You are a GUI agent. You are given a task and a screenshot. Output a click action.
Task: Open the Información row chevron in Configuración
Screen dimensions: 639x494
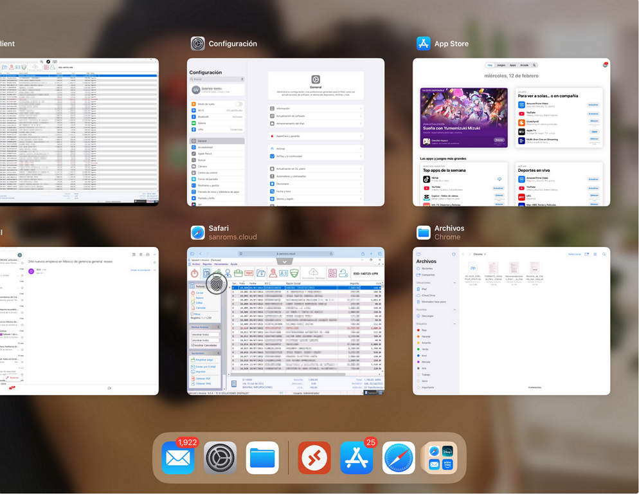tap(361, 109)
